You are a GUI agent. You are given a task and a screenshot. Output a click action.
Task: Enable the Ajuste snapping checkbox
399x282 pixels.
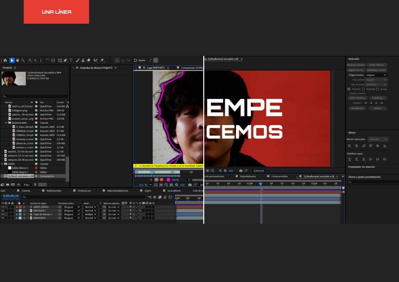tap(135, 60)
